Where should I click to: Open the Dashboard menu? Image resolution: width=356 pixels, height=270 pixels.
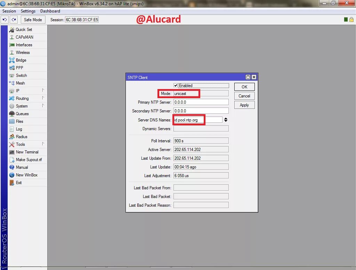50,11
